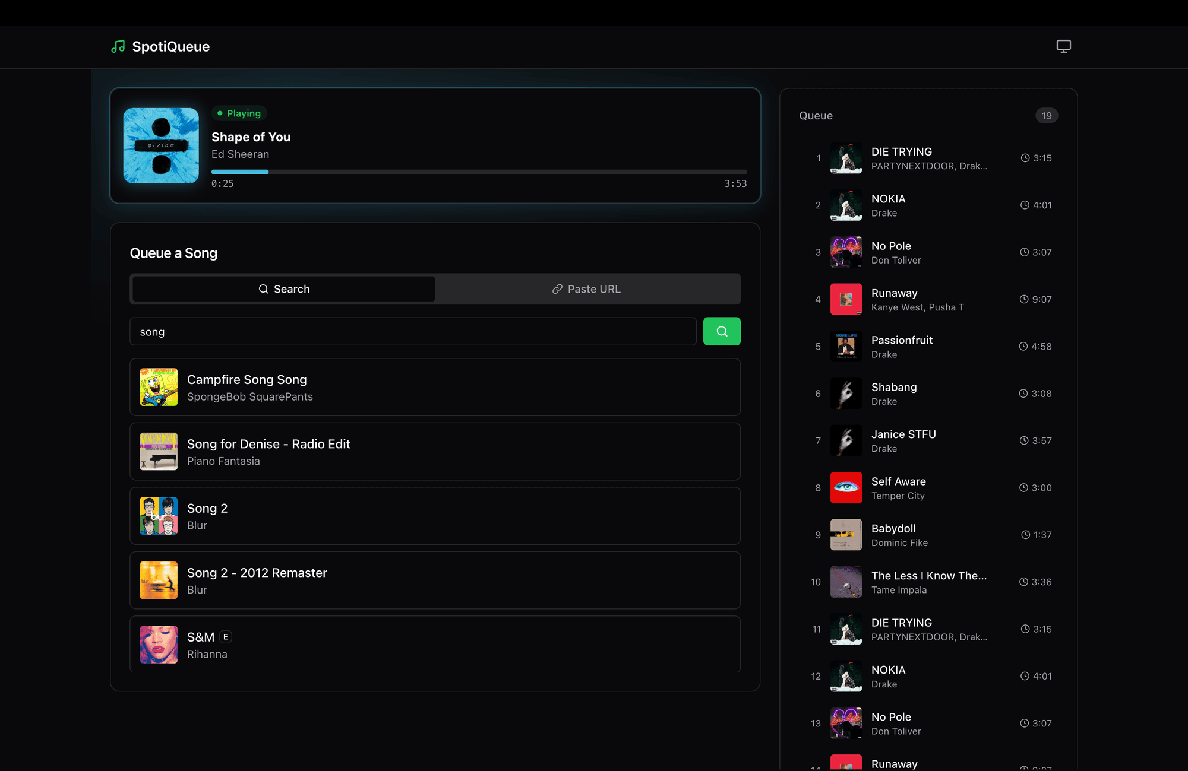Select Babydoll by Dominic Fike
The image size is (1188, 771).
[x=928, y=535]
